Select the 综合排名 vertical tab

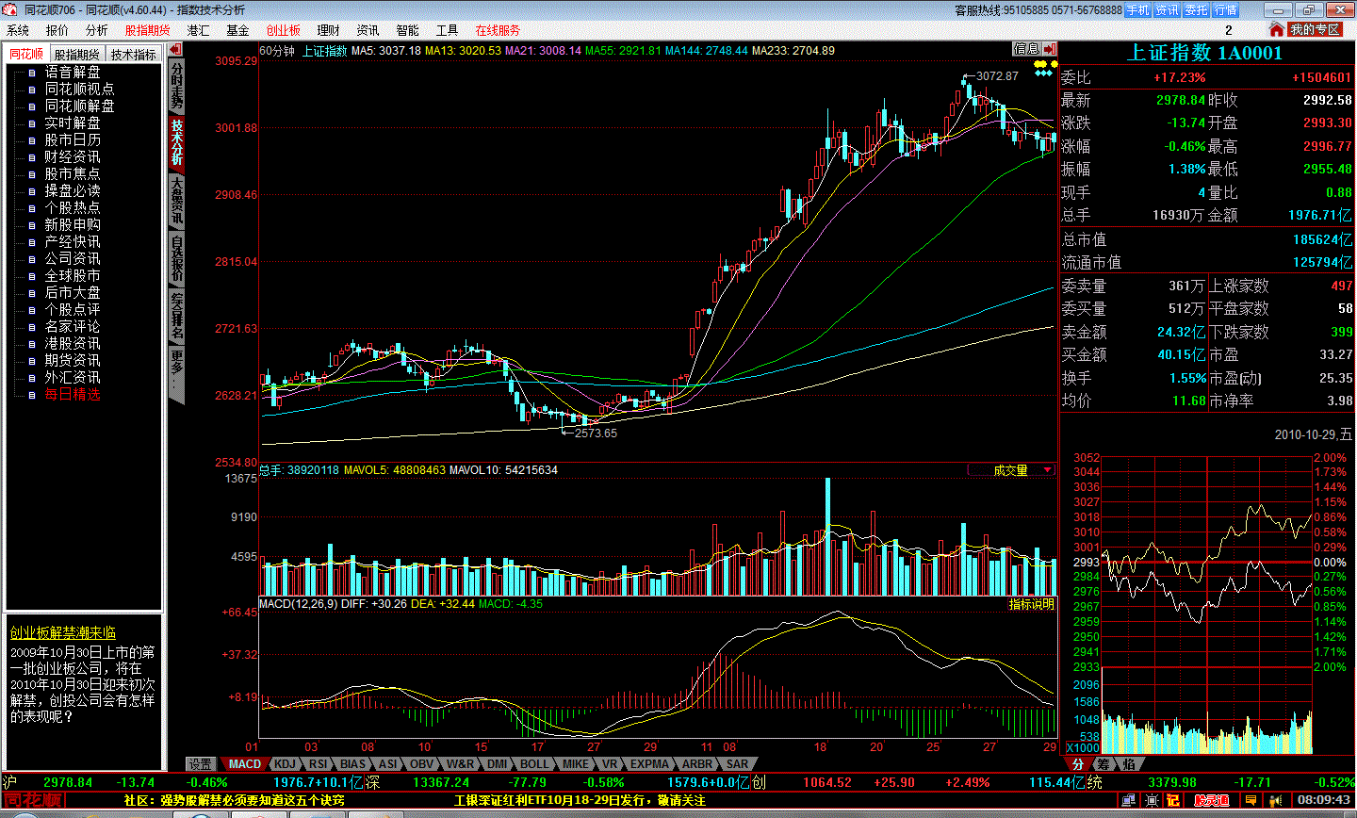point(177,316)
